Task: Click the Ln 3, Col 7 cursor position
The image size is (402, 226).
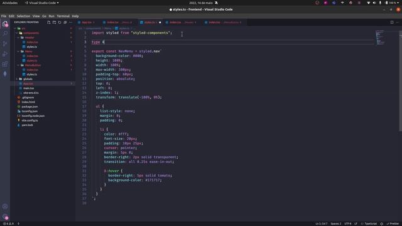Action: (x=321, y=223)
